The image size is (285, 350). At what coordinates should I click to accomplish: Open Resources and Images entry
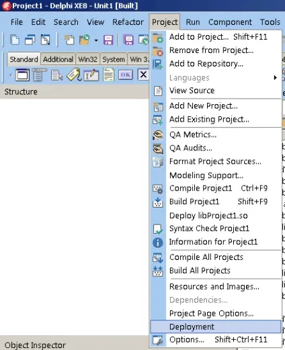[x=216, y=287]
